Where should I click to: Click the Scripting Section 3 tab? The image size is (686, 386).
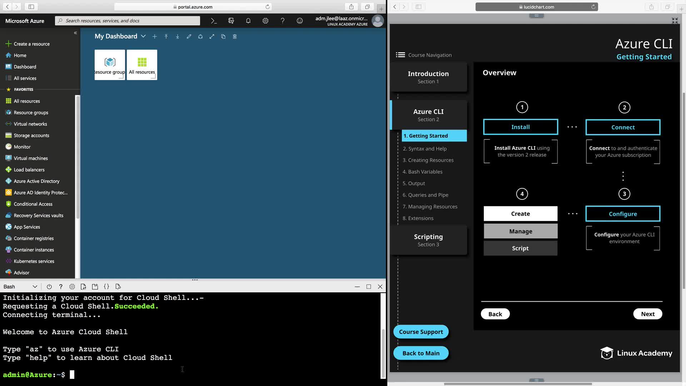[428, 240]
